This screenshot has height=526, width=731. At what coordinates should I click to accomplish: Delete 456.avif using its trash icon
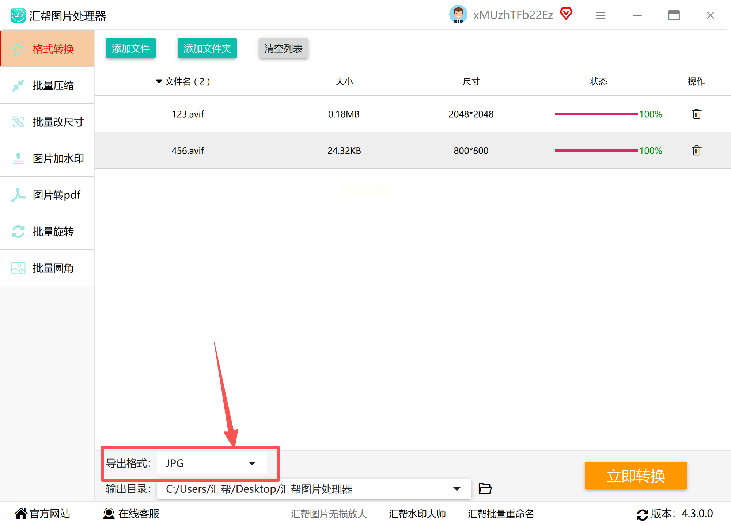696,150
